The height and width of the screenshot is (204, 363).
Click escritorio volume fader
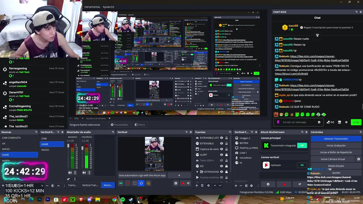pyautogui.click(x=68, y=146)
